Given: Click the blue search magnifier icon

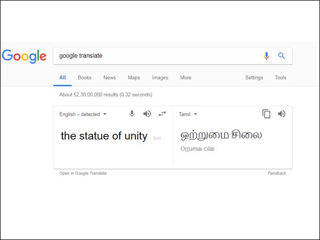Looking at the screenshot, I should [282, 55].
